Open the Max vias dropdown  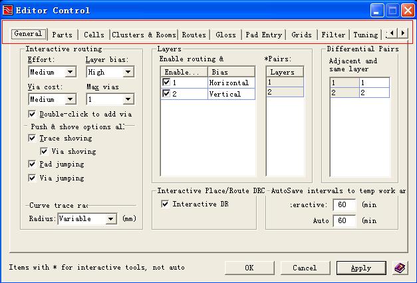point(128,99)
